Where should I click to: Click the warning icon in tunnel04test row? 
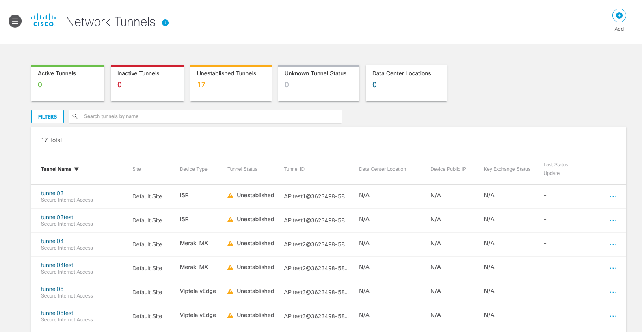[x=230, y=267]
